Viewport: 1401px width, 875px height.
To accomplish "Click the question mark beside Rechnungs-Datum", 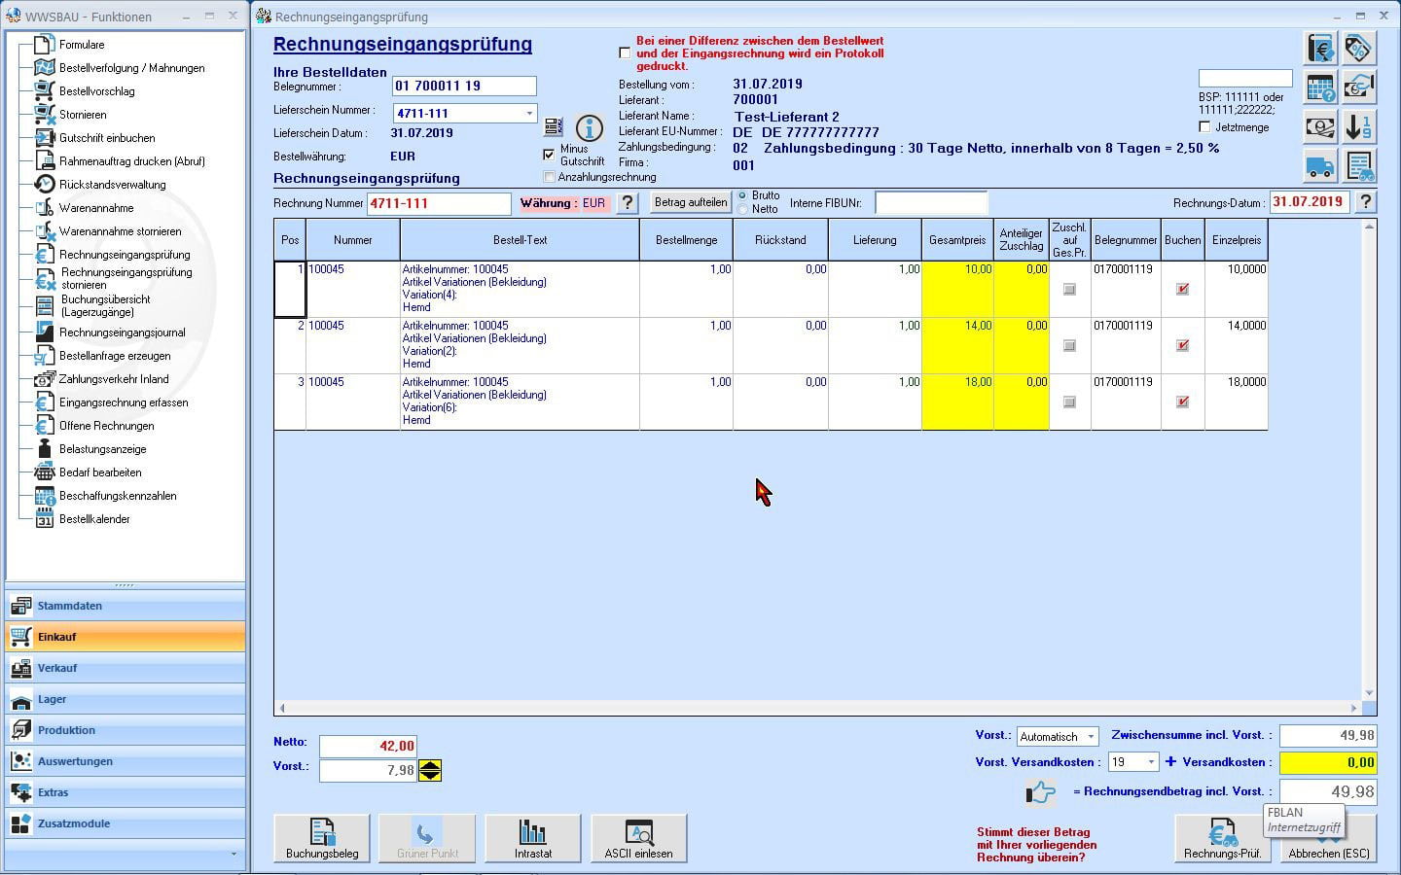I will 1365,201.
